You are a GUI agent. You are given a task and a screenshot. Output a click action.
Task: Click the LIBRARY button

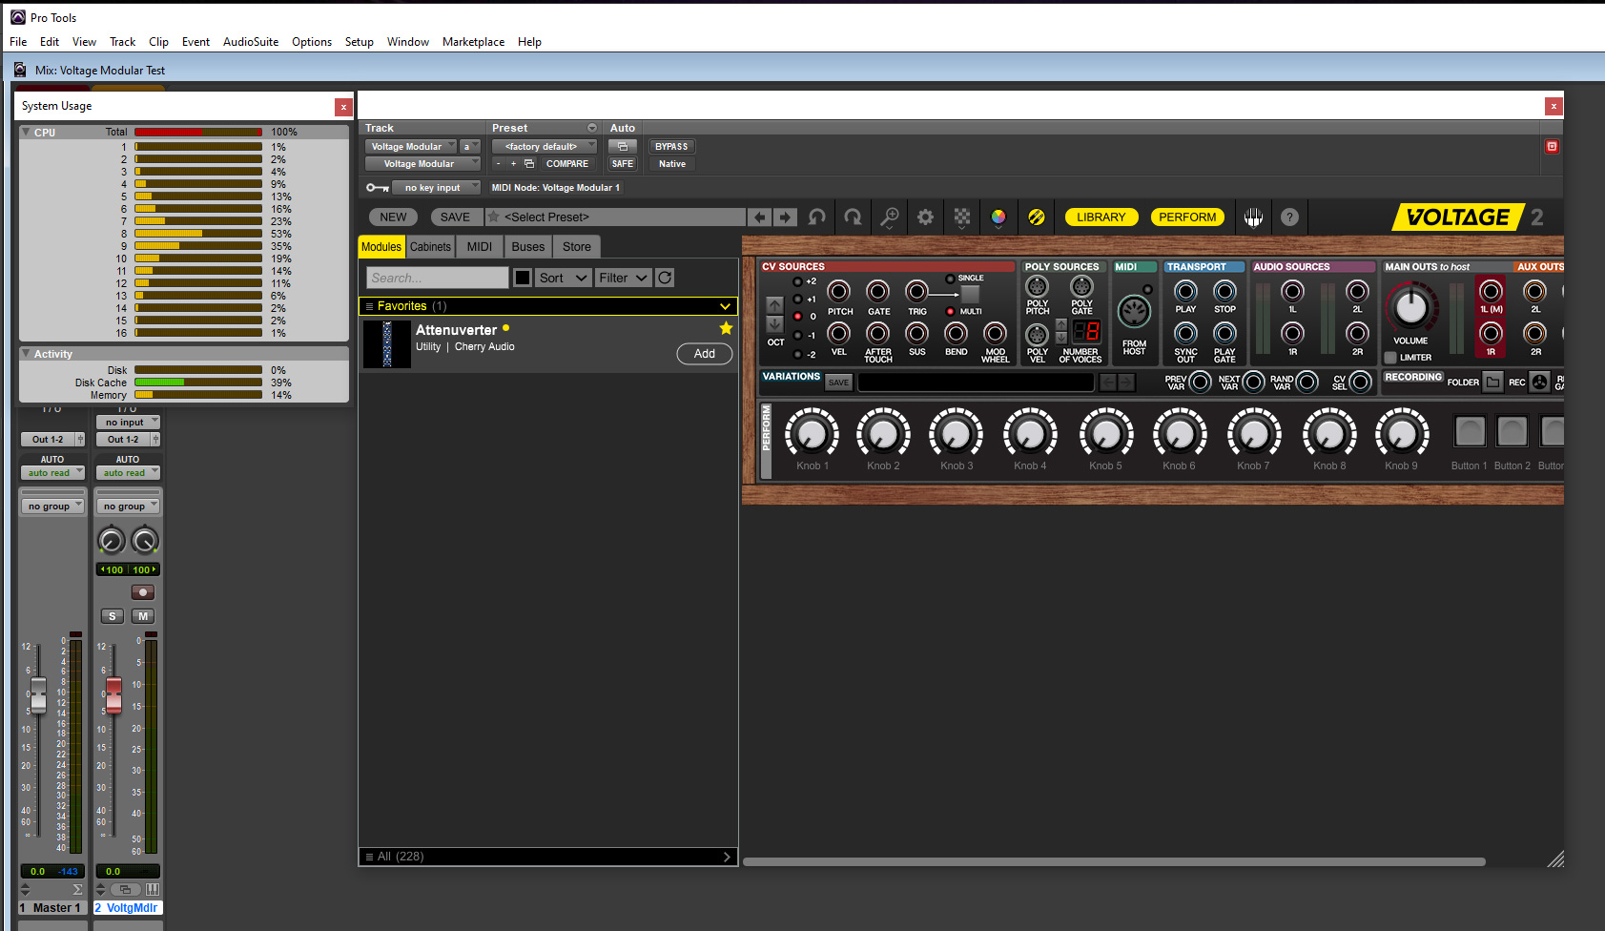(1101, 217)
